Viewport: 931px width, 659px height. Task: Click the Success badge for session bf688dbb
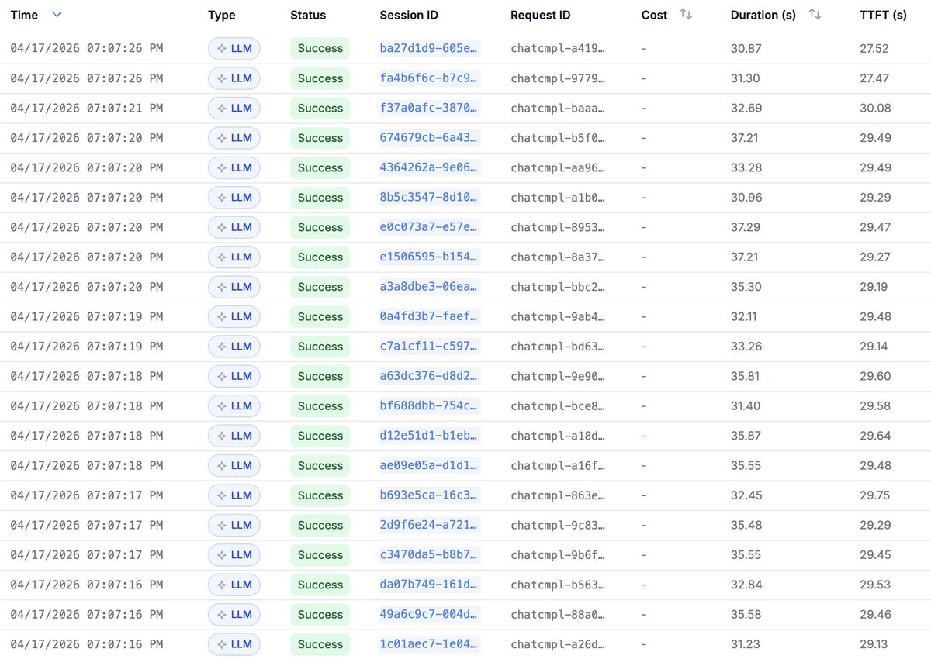point(320,406)
